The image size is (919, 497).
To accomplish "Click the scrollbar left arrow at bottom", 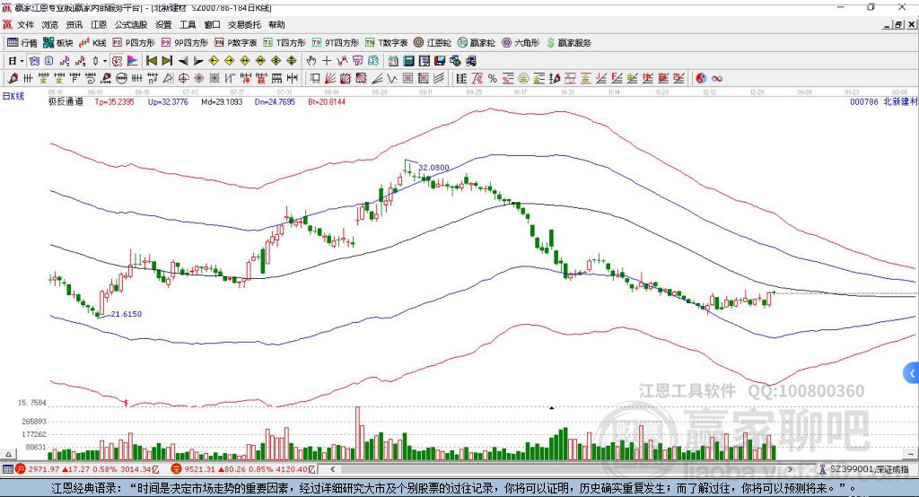I will [x=332, y=469].
